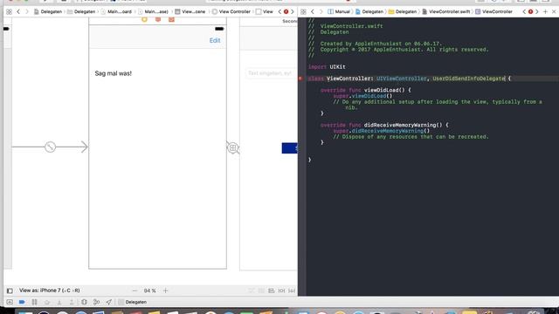Image resolution: width=559 pixels, height=314 pixels.
Task: Close the assistant editor pane
Action: [554, 11]
